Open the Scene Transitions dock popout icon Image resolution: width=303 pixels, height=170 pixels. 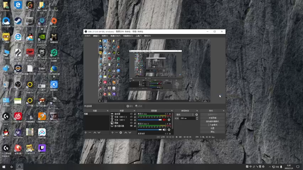pos(197,111)
